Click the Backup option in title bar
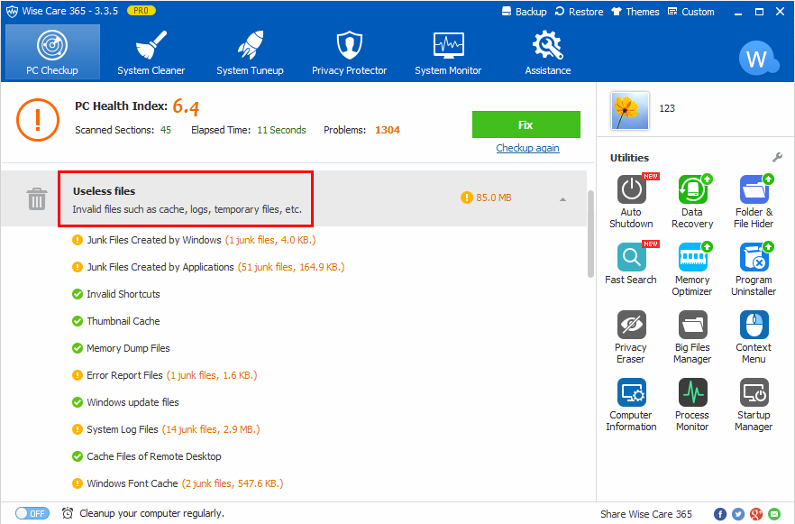This screenshot has height=524, width=795. click(525, 12)
